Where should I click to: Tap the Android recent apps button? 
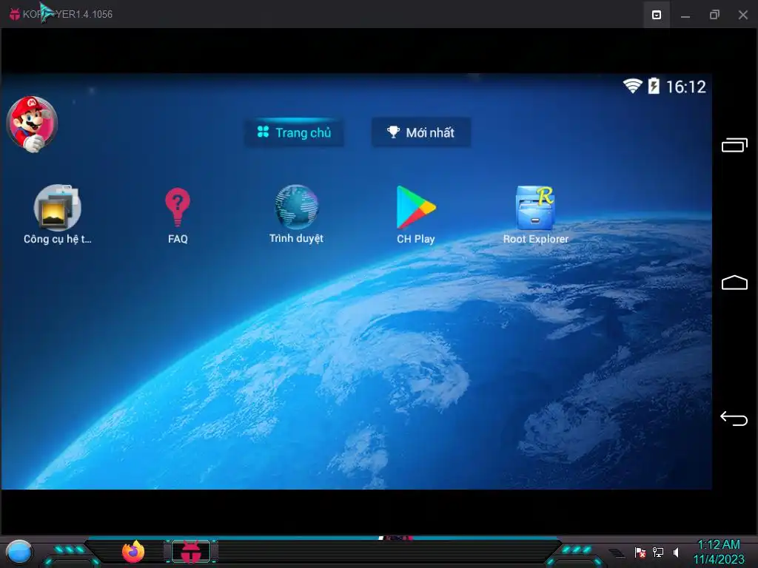coord(734,145)
